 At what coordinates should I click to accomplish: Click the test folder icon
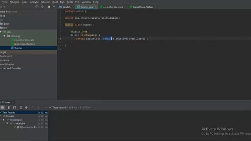pos(1,28)
